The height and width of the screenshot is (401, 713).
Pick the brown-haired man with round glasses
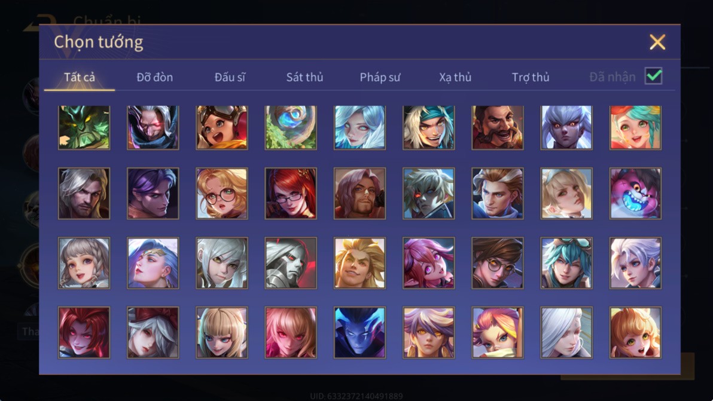(498, 263)
